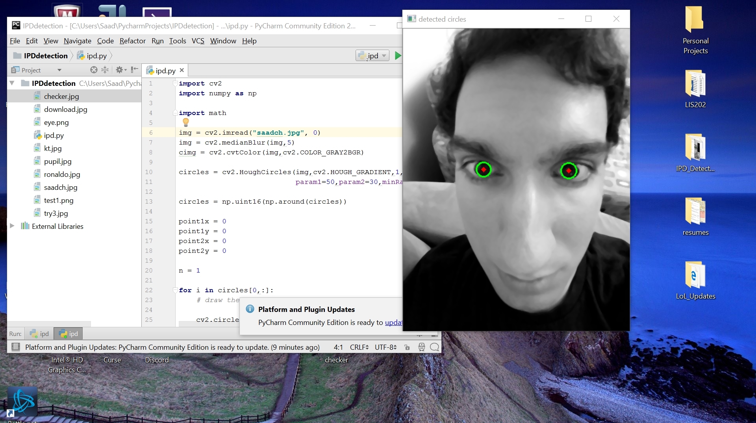Viewport: 756px width, 423px height.
Task: Expand External Libraries tree node
Action: pos(12,226)
